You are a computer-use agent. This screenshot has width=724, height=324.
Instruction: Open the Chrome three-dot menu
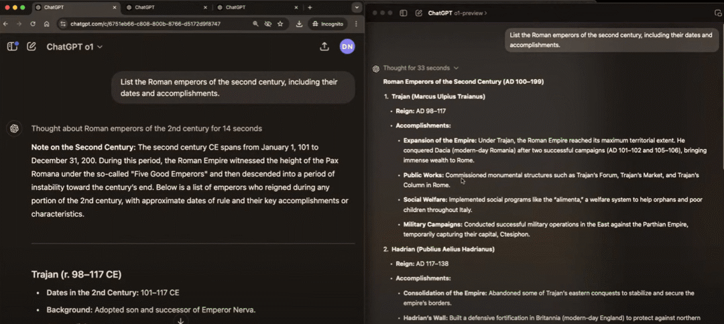coord(356,23)
